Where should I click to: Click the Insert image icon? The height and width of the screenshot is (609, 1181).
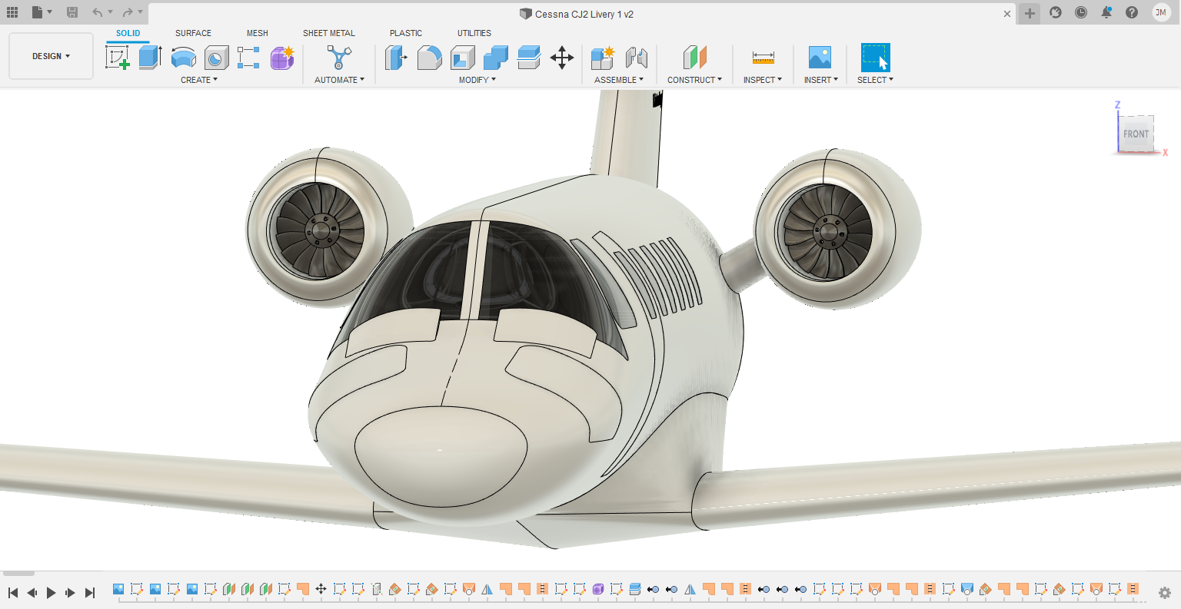820,58
